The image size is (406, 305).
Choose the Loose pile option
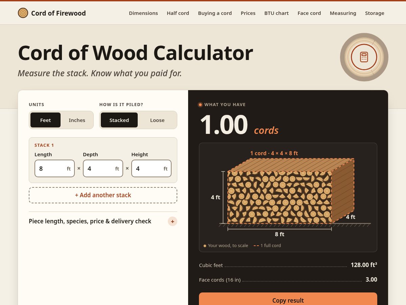pos(157,120)
